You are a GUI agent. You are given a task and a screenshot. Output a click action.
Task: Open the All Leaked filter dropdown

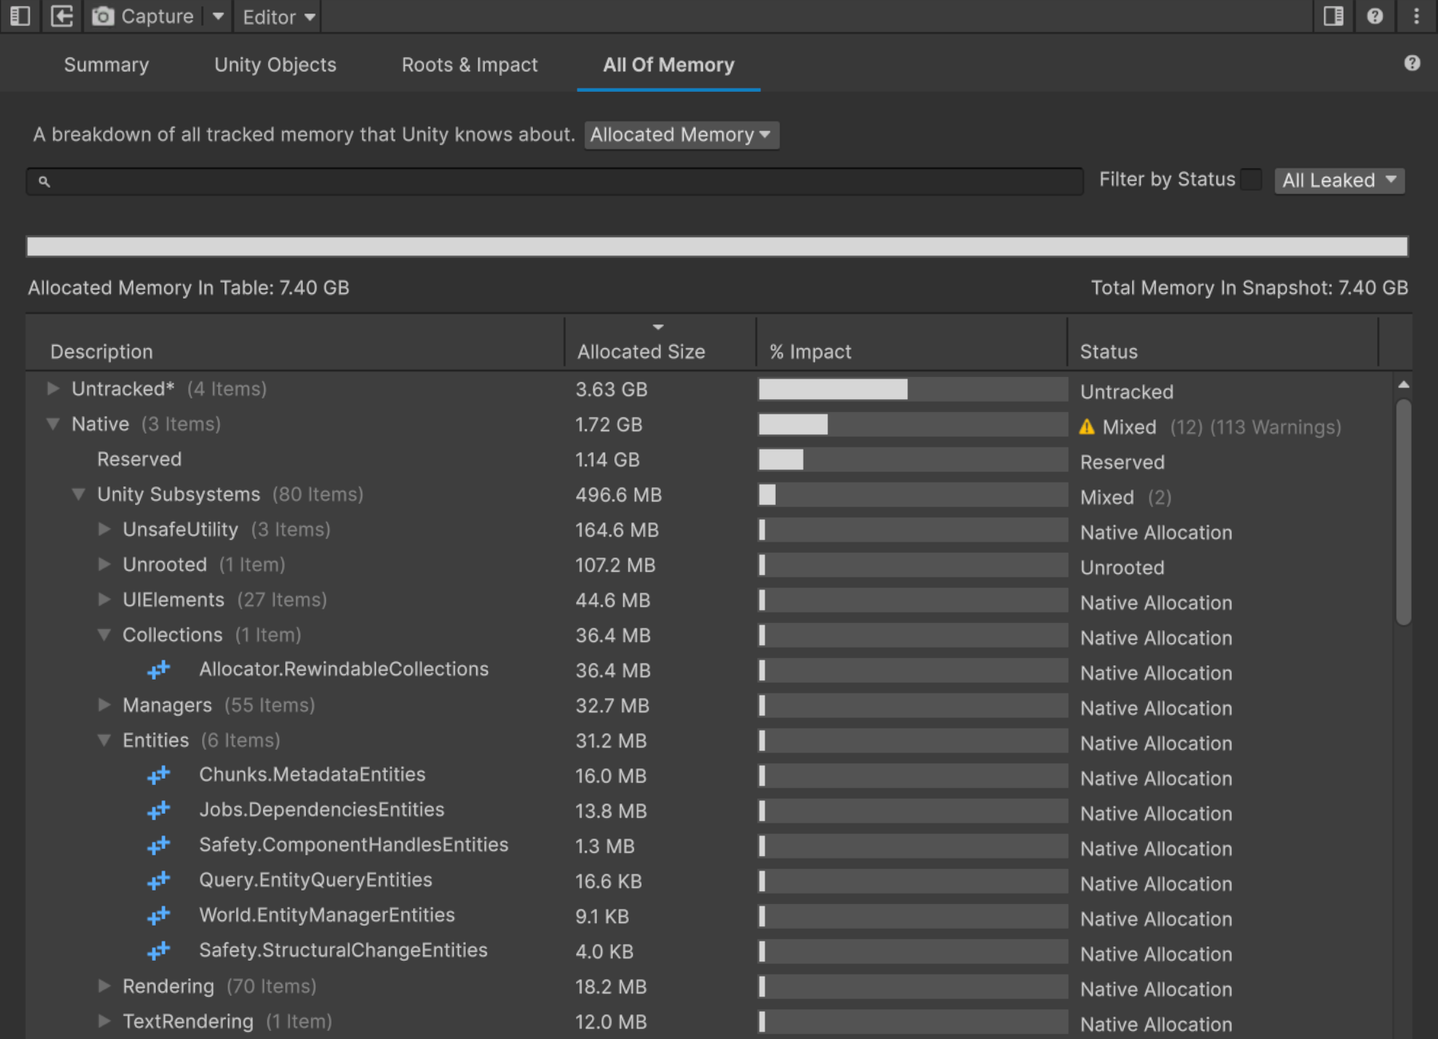coord(1339,180)
